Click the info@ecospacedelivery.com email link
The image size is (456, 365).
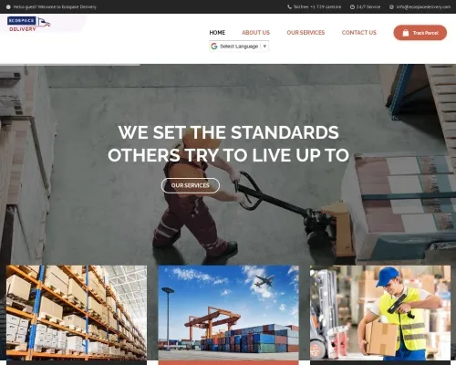coord(423,6)
